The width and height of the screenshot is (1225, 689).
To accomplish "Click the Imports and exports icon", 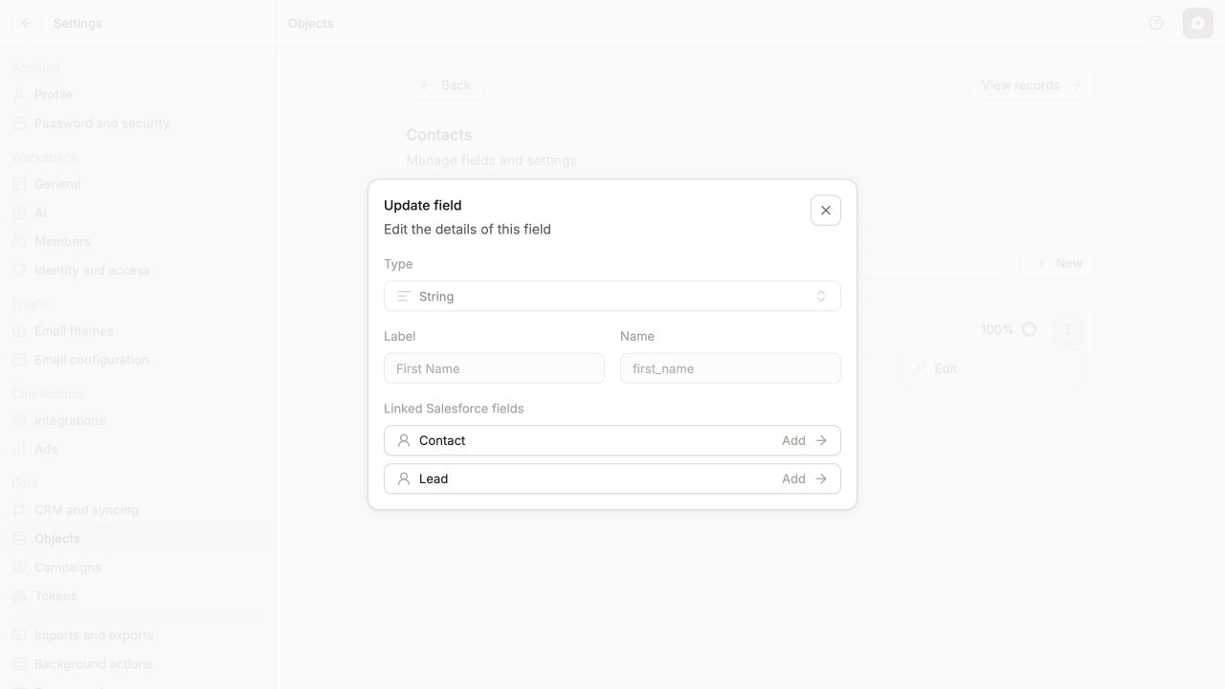I will (19, 635).
